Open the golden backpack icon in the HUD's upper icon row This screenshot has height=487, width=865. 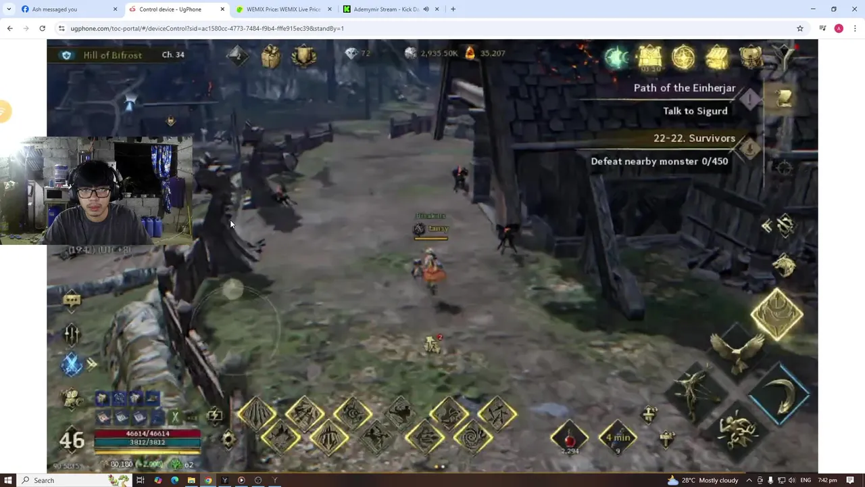tap(270, 56)
